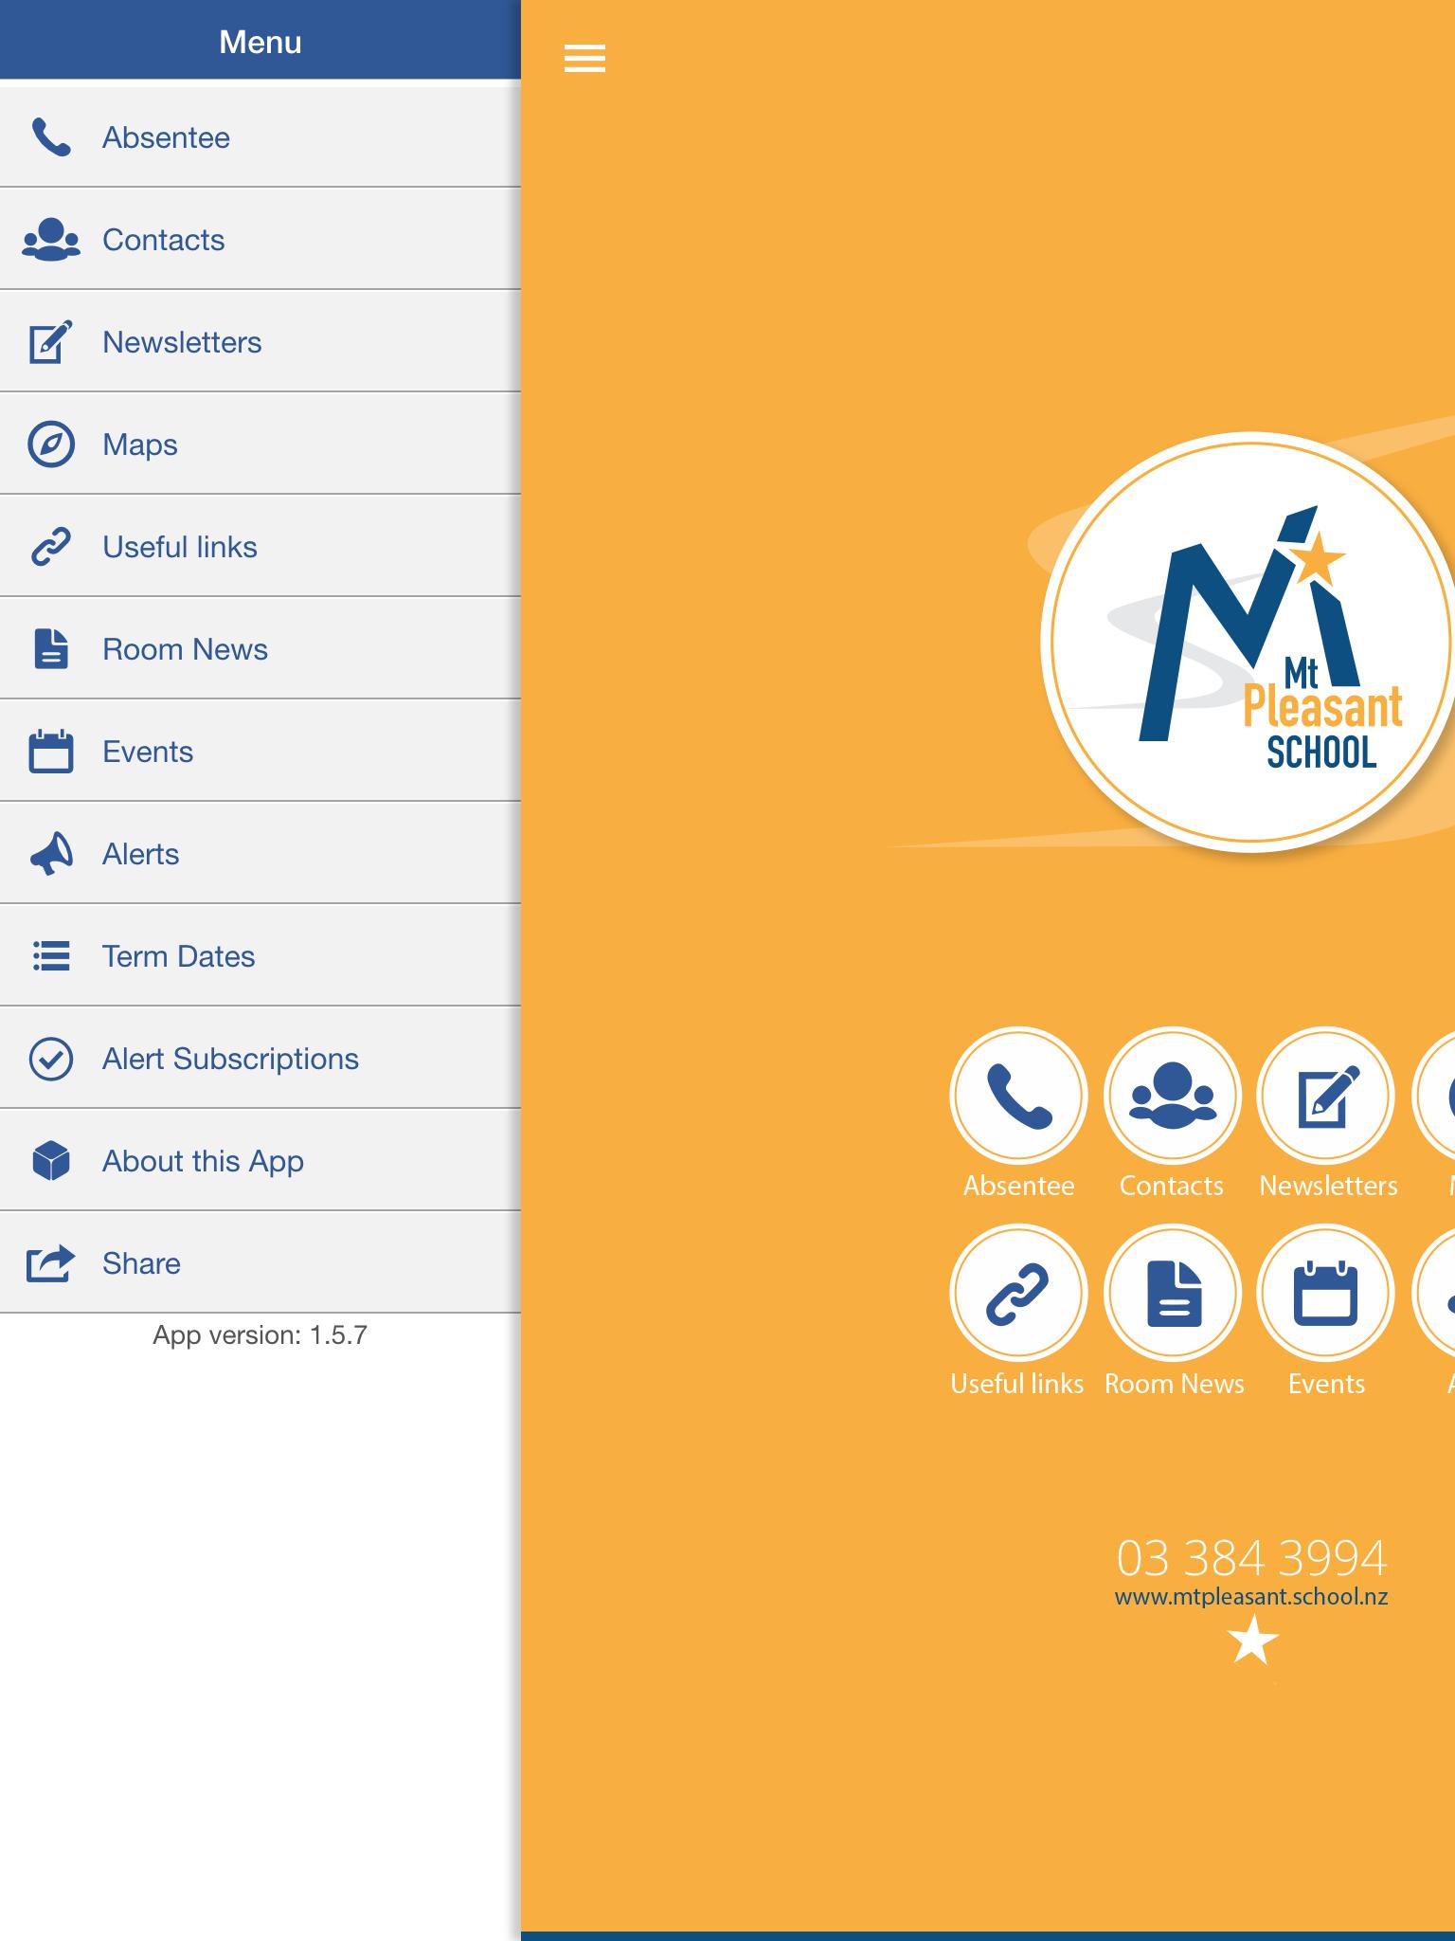
Task: Click the cube icon beside About this App
Action: 51,1161
